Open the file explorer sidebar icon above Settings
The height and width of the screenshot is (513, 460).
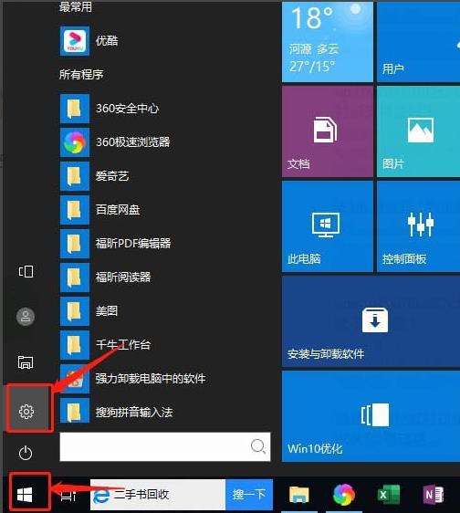point(26,362)
